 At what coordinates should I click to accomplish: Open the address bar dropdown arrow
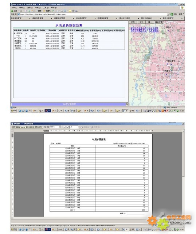(x=168, y=14)
